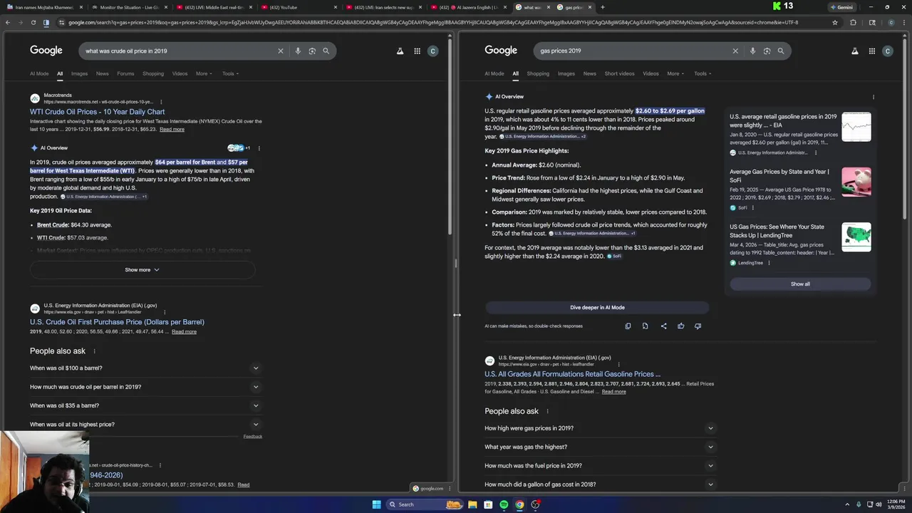Open Tools dropdown in right search filters

pos(703,73)
